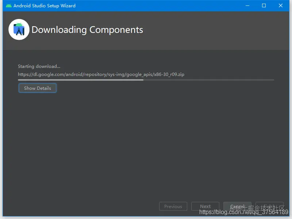The width and height of the screenshot is (292, 219).
Task: Minimize the Setup Wizard window
Action: (247, 5)
